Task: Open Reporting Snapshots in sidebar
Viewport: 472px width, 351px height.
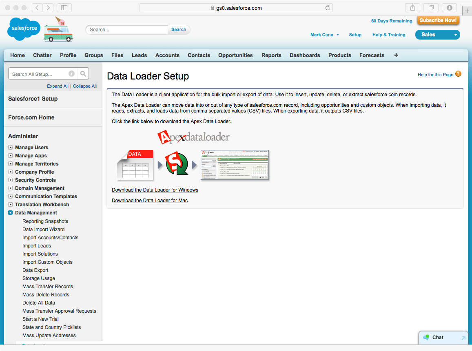Action: coord(45,221)
